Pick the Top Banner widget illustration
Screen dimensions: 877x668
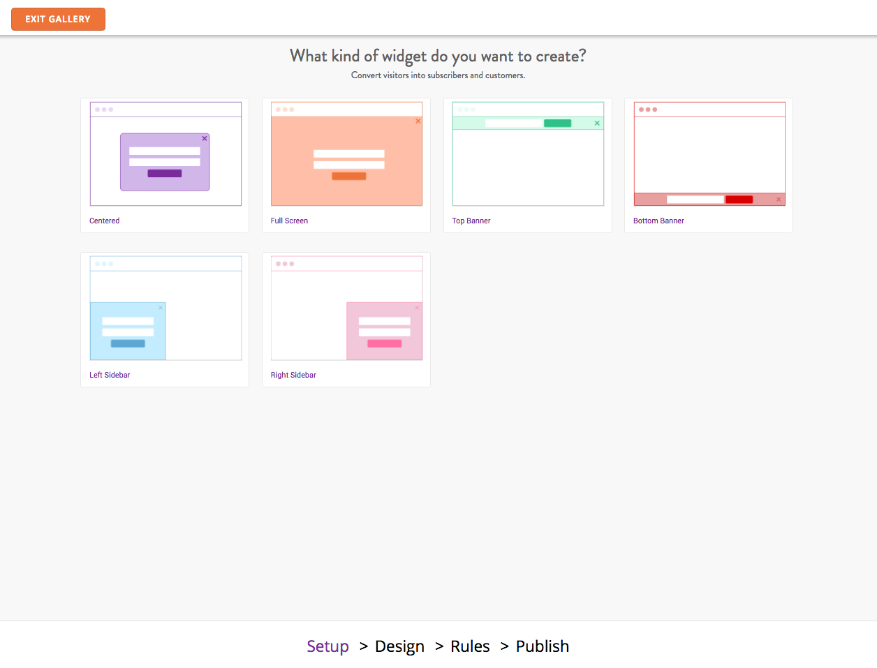(x=528, y=154)
